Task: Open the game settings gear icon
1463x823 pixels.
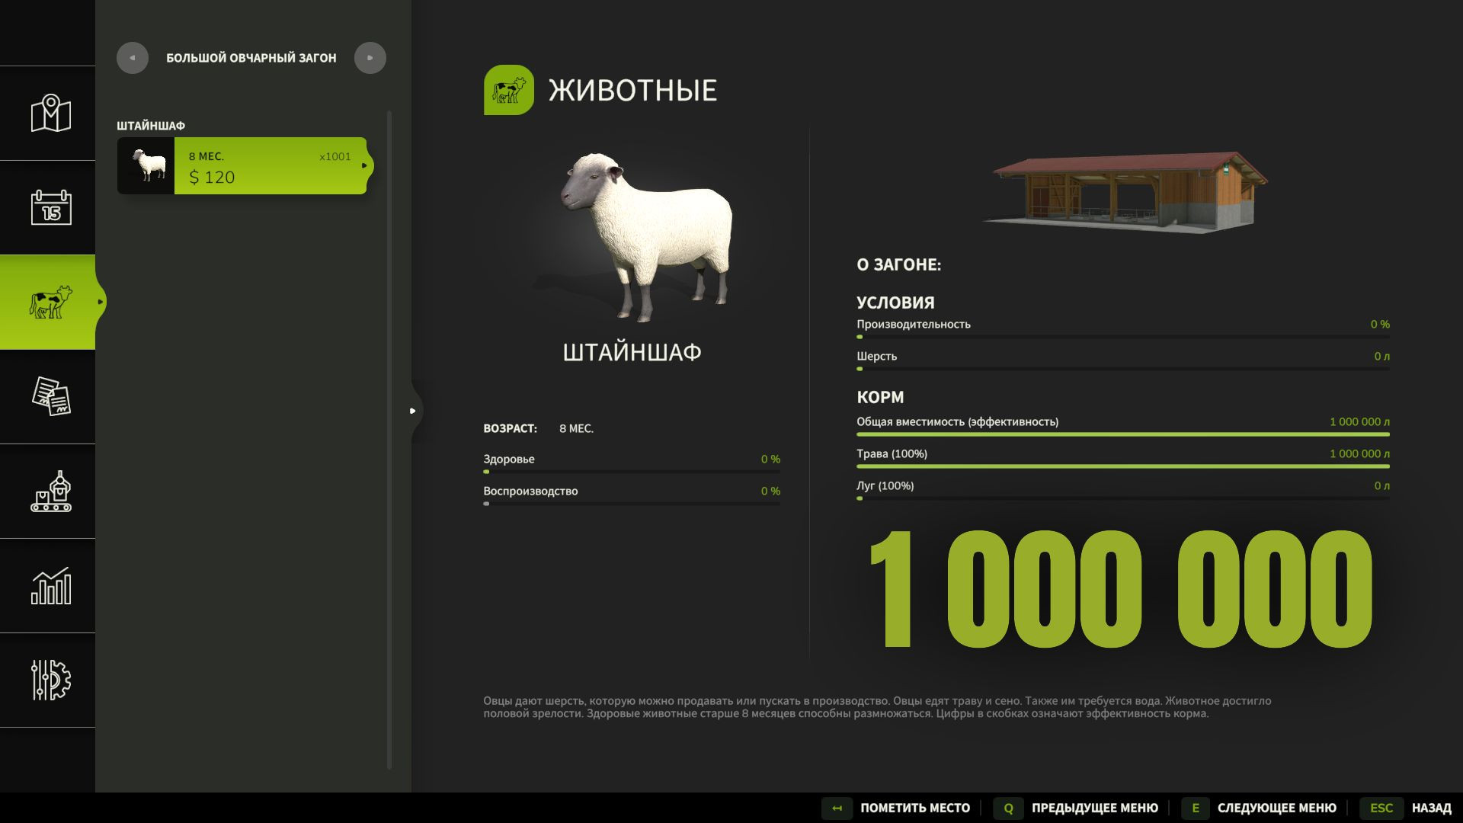Action: 50,680
